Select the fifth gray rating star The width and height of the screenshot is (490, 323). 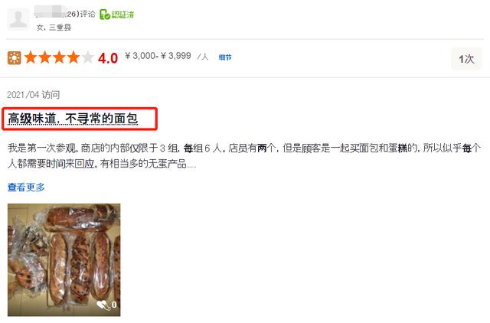tap(88, 57)
